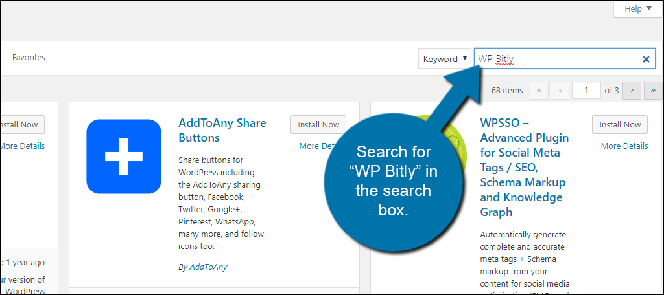Screen dimensions: 664x295
Task: View More Details for the WPSSO plugin
Action: [624, 146]
